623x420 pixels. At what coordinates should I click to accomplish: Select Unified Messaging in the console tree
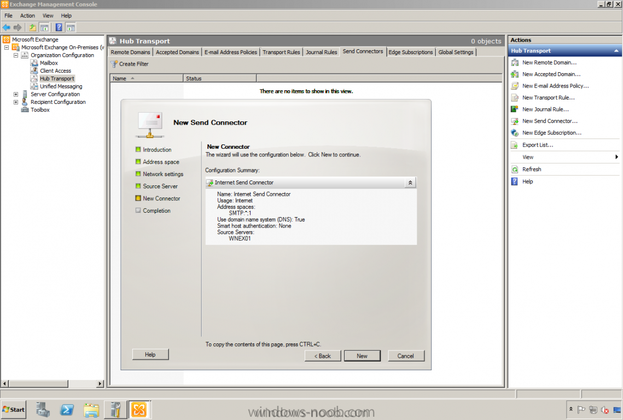(61, 86)
